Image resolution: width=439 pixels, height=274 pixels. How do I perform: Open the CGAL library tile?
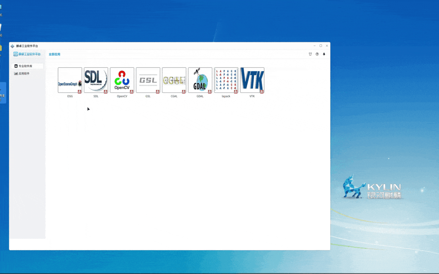click(x=174, y=80)
